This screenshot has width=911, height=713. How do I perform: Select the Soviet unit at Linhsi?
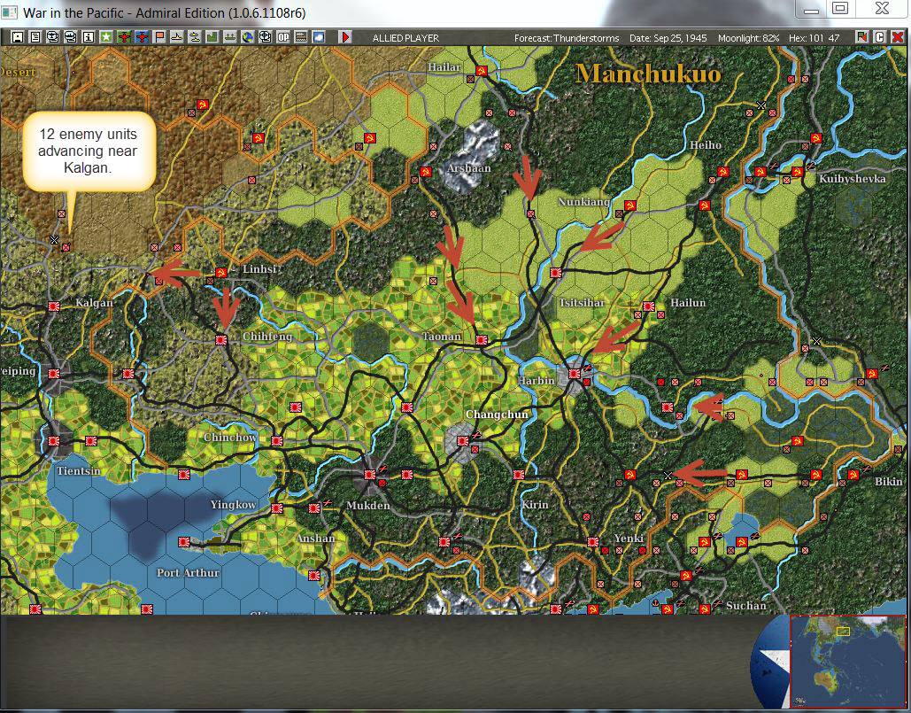[x=220, y=273]
